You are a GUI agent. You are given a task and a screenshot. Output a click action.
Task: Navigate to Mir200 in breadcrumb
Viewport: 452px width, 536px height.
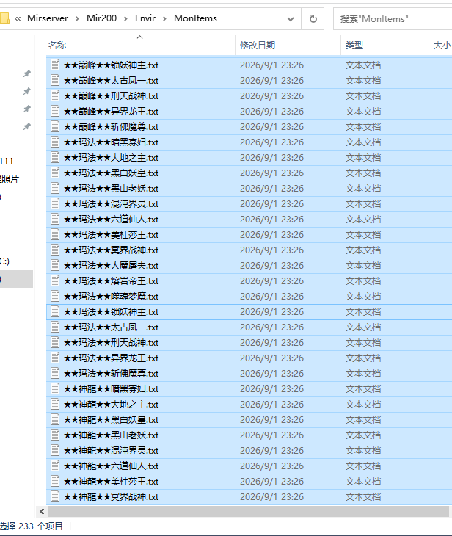[x=101, y=18]
